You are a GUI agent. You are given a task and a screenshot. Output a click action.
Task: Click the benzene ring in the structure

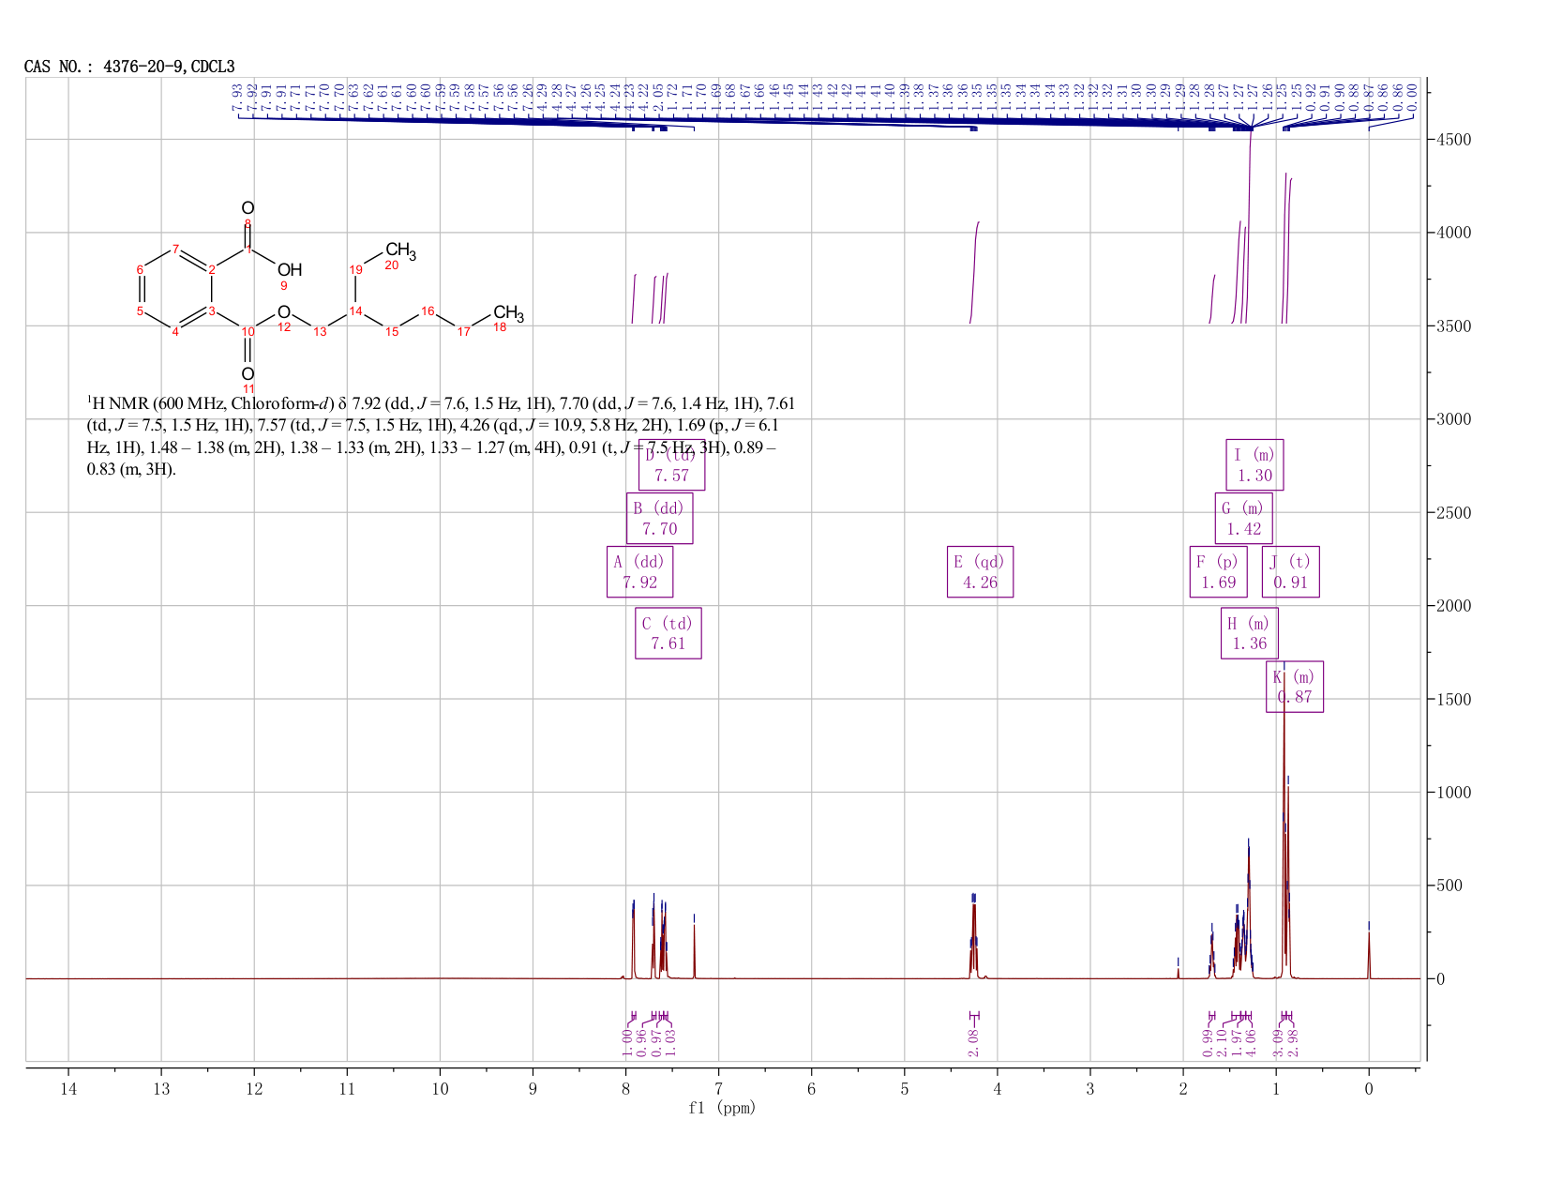[x=175, y=291]
